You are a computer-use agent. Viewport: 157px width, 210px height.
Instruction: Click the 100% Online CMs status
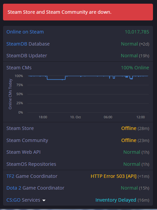(x=135, y=68)
